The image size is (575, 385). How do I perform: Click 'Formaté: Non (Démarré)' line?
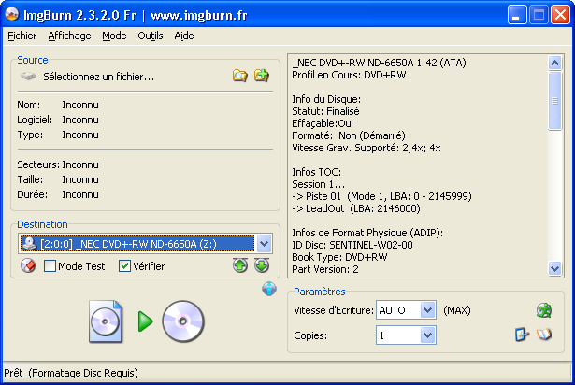[349, 135]
